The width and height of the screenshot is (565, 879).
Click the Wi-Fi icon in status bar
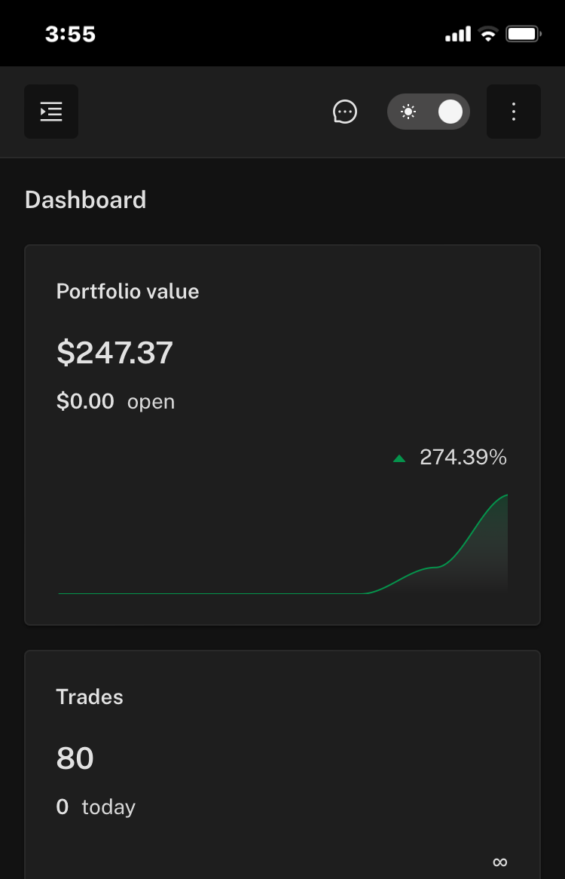(488, 34)
